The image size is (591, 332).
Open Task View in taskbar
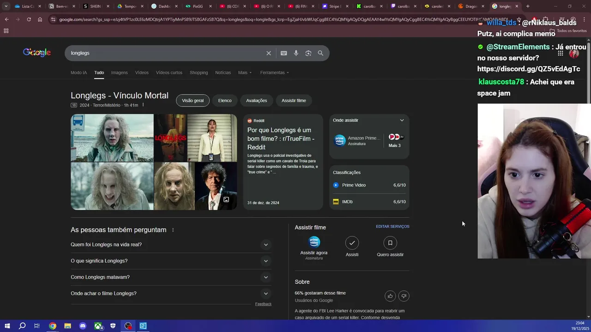[37, 326]
